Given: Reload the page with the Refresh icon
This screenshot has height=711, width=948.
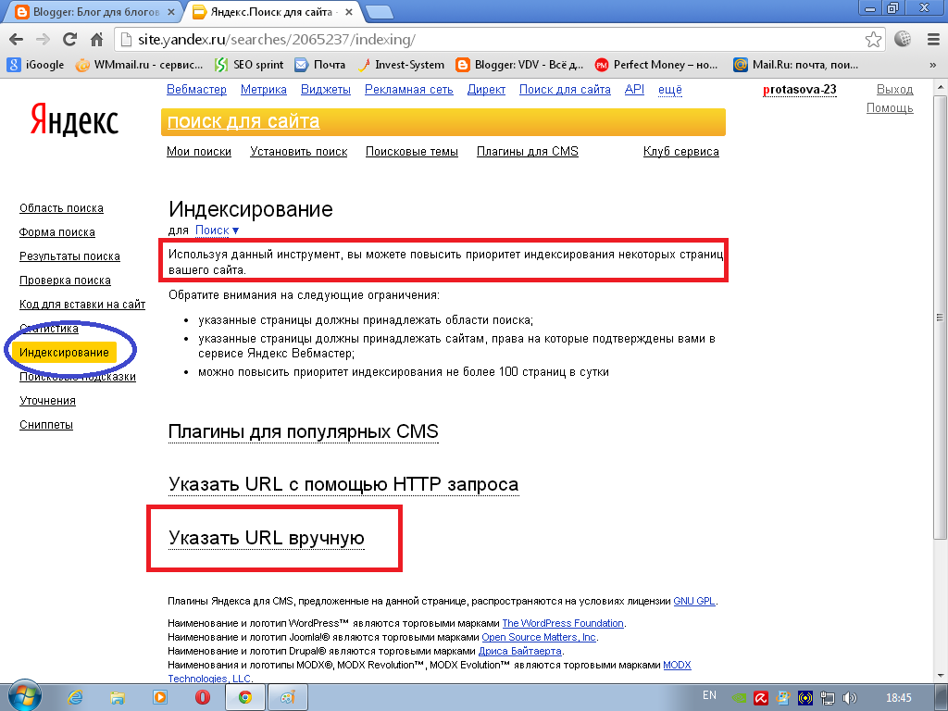Looking at the screenshot, I should (x=69, y=40).
